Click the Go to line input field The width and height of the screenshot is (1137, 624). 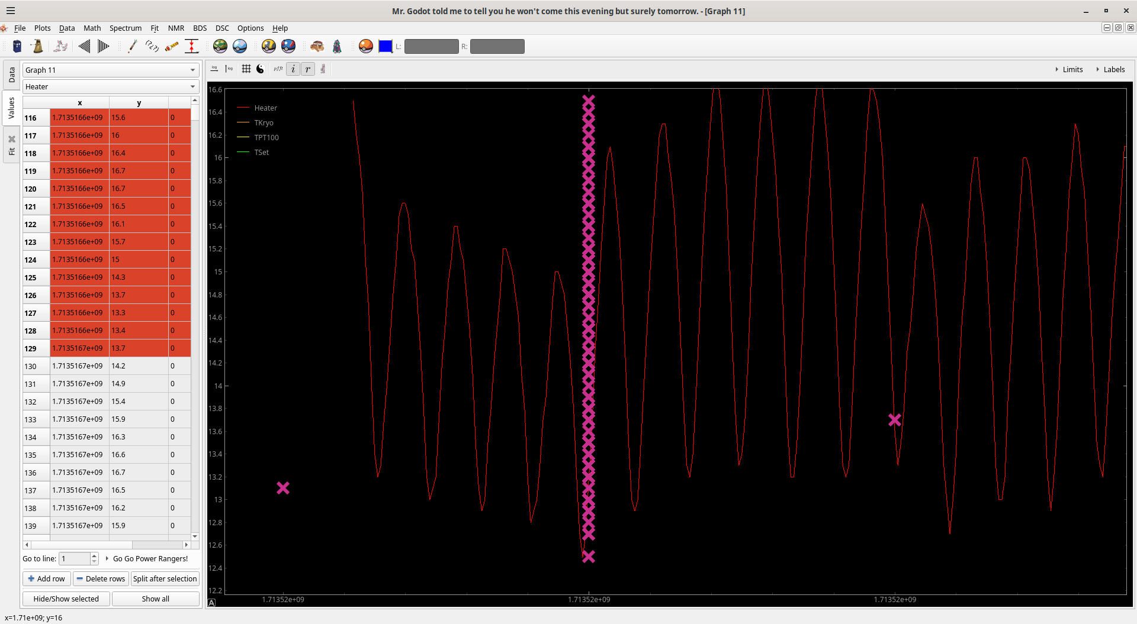(75, 558)
